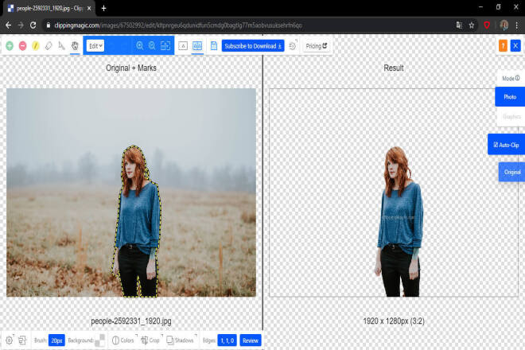Pick the Eraser tool
Screen dimensions: 525x350
point(49,46)
